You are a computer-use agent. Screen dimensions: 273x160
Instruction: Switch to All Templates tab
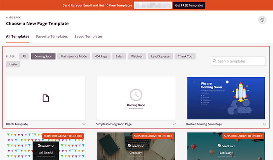point(18,37)
